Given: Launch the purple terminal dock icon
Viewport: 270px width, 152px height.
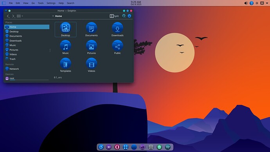Looking at the screenshot, I should (x=142, y=147).
